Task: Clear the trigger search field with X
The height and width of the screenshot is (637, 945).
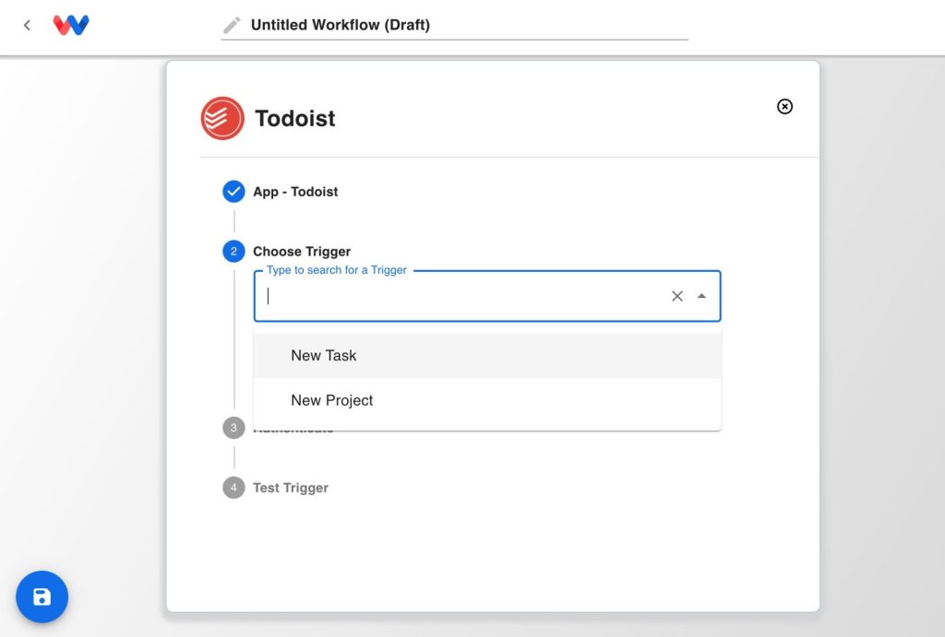Action: [x=677, y=296]
